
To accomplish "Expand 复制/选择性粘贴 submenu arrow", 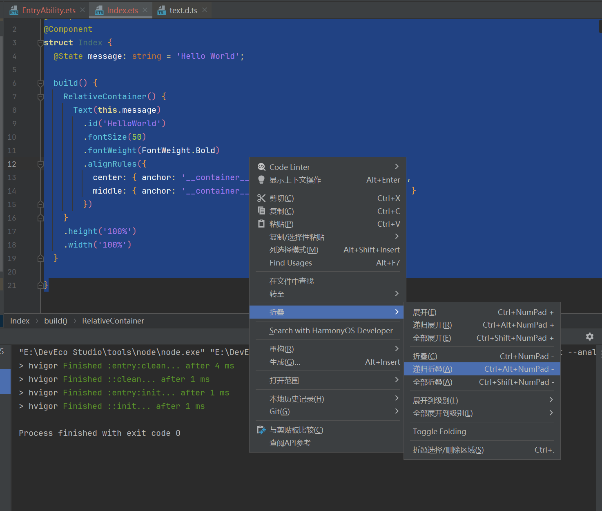I will [397, 237].
